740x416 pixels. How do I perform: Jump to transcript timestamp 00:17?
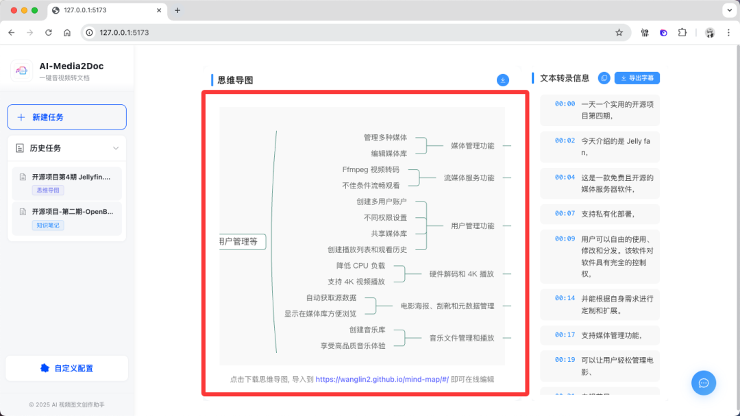pyautogui.click(x=565, y=335)
